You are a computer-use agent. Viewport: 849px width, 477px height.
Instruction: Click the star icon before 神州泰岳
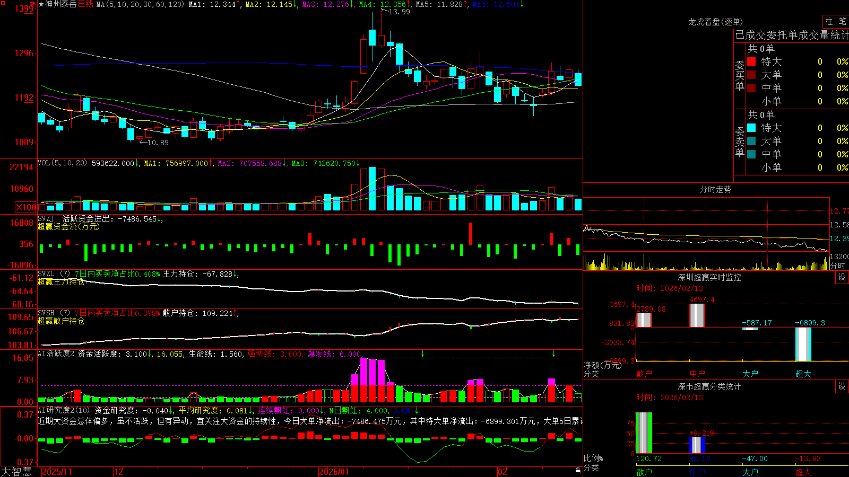coord(41,4)
